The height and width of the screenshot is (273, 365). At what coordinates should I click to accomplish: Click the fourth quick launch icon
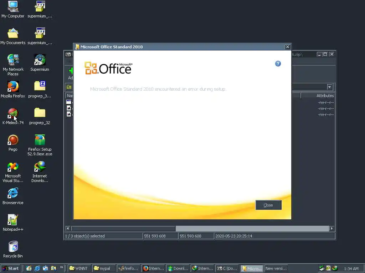(53, 268)
